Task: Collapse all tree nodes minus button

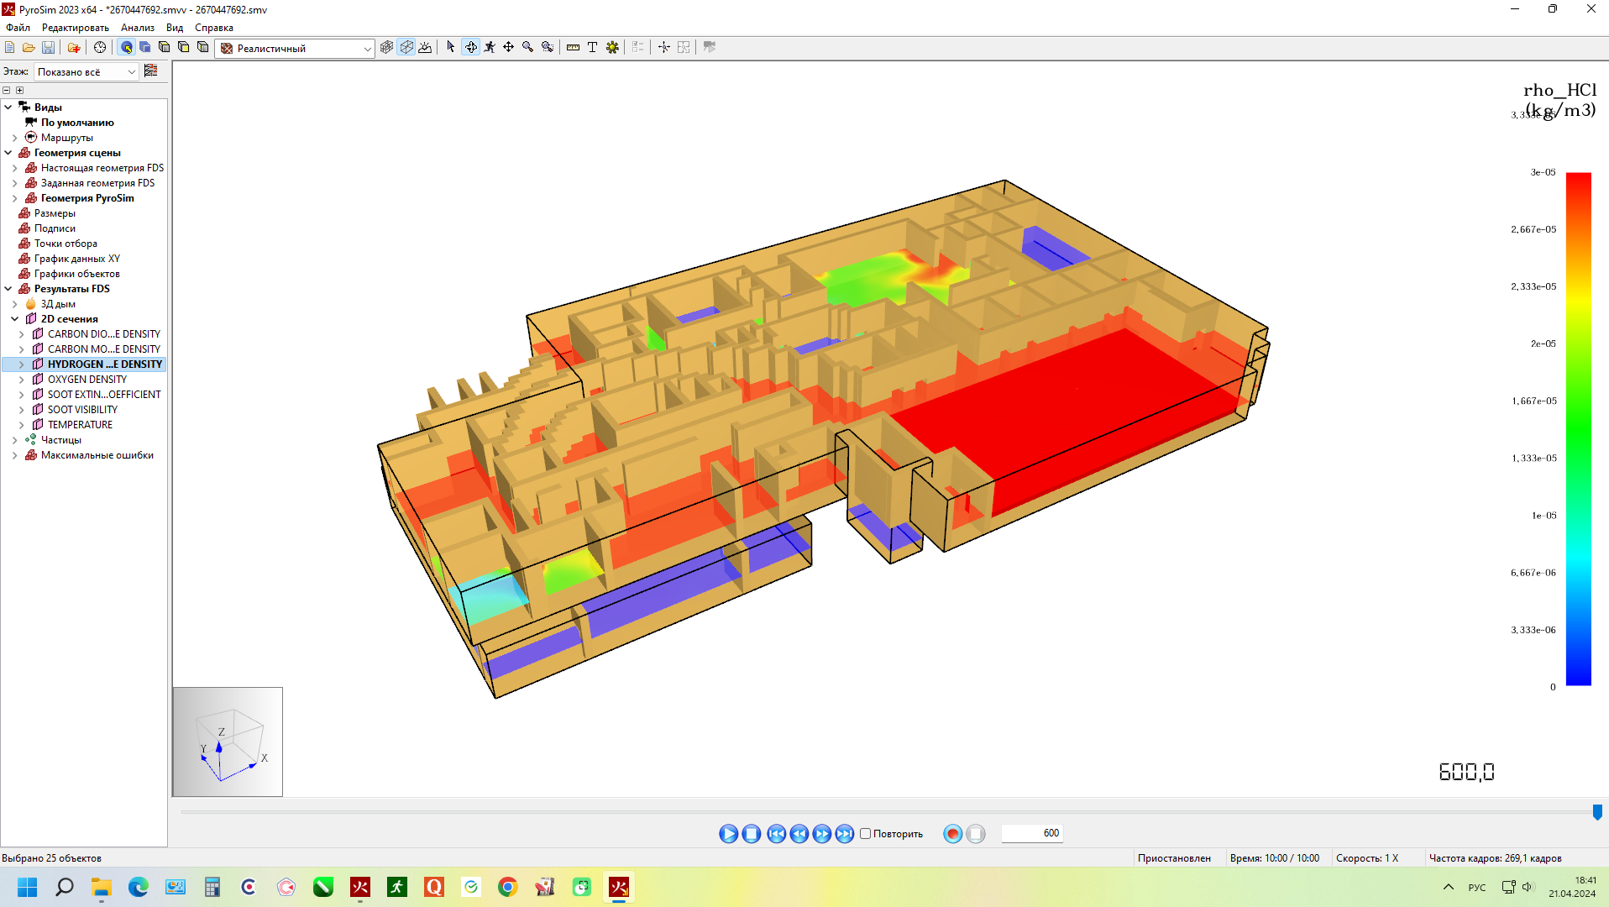Action: pos(7,91)
